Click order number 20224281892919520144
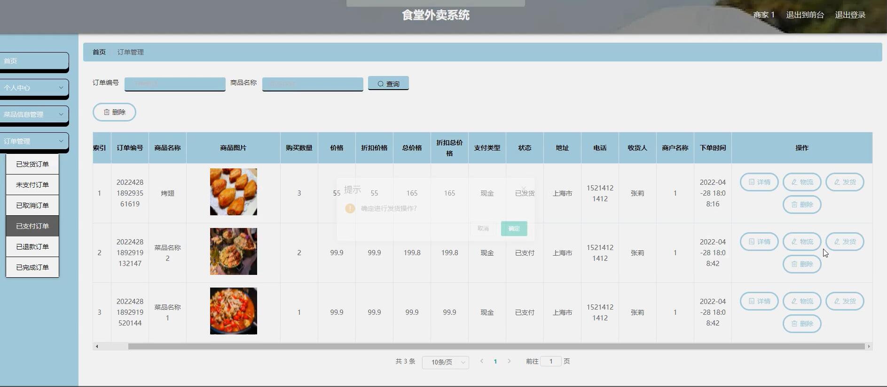 pos(130,312)
